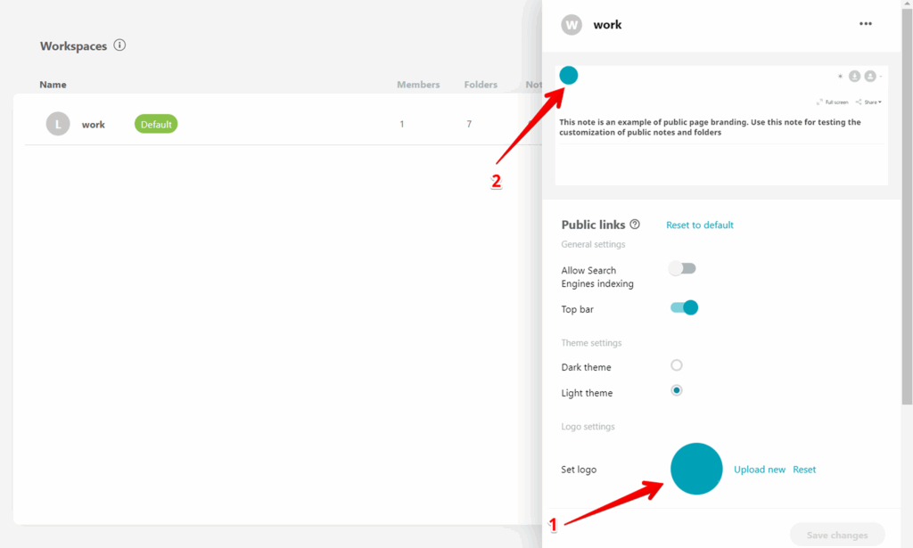913x548 pixels.
Task: Click the download icon in preview
Action: tap(854, 77)
